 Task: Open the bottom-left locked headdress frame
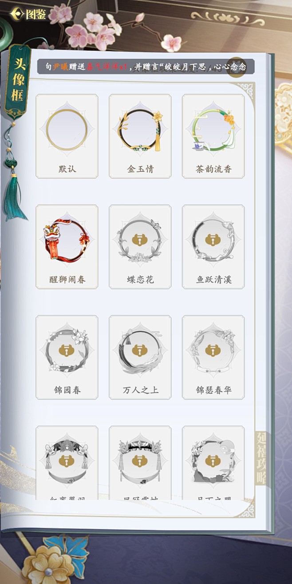[67, 462]
